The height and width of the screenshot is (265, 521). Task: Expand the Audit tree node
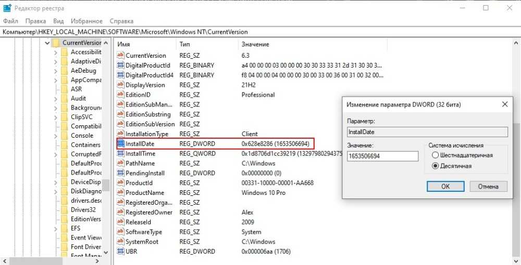(56, 99)
